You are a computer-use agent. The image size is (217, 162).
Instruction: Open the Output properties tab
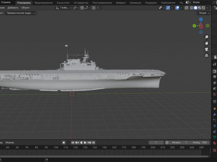point(215,77)
